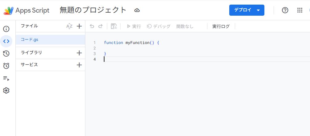Open Triggers alarm clock icon
The width and height of the screenshot is (310, 136).
(6, 66)
